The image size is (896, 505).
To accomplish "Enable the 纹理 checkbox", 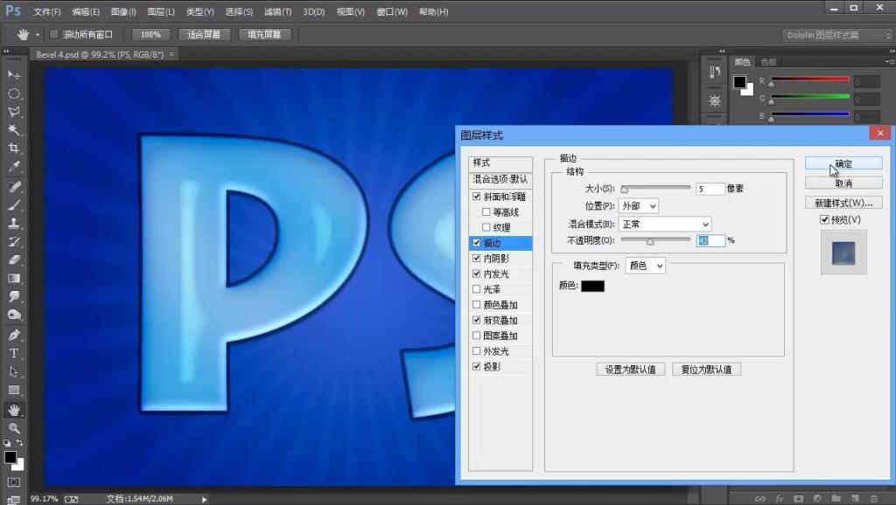I will pyautogui.click(x=486, y=227).
